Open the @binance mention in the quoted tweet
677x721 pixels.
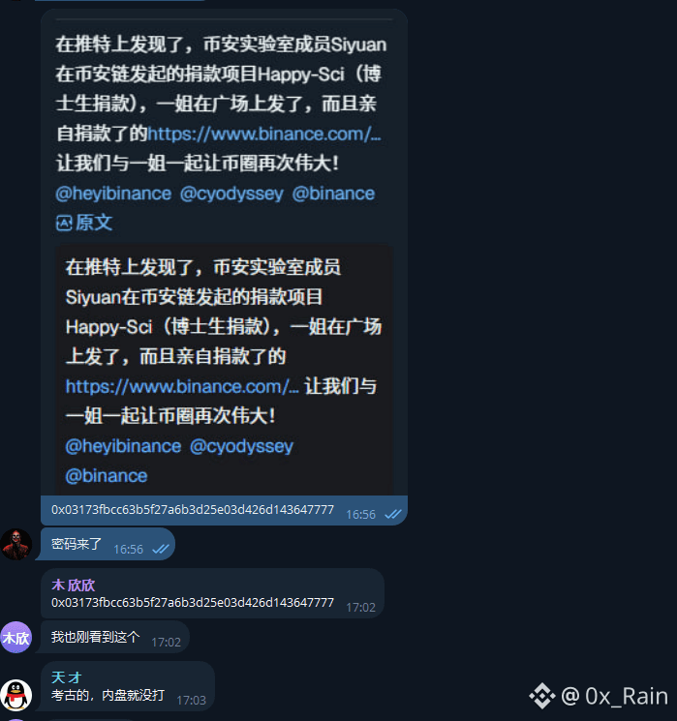107,476
